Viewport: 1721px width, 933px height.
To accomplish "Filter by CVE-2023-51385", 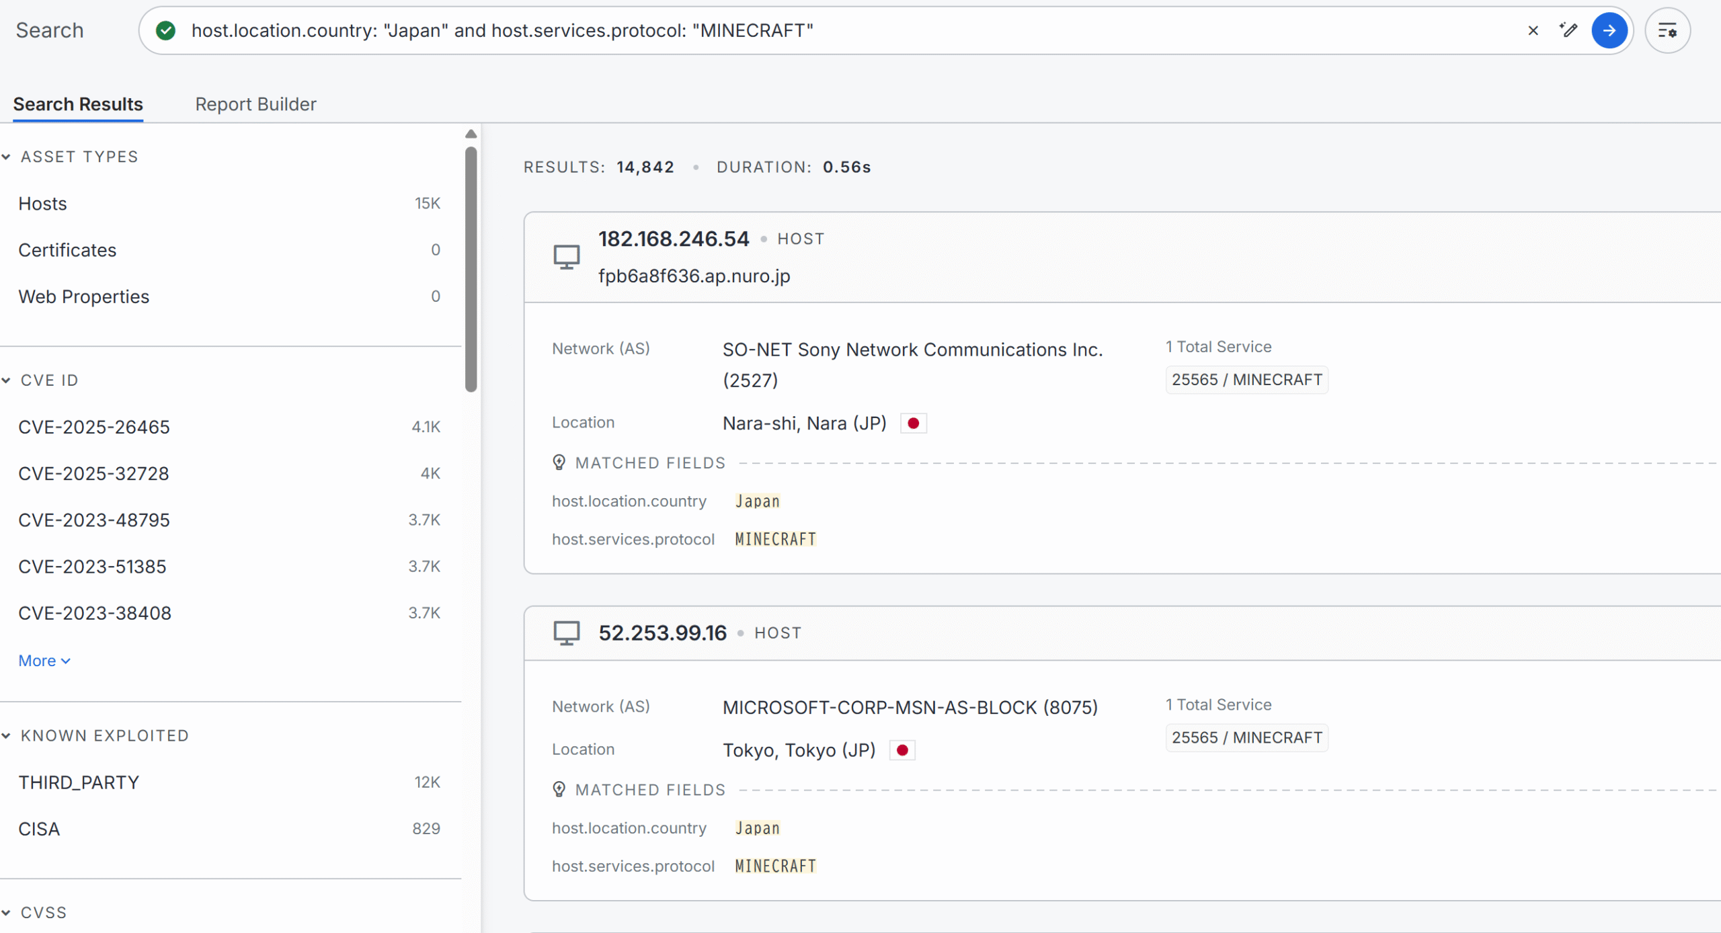I will point(229,567).
